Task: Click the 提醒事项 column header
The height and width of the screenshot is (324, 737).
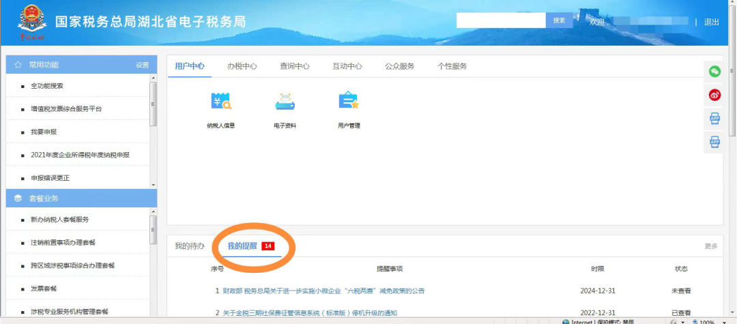Action: pos(389,269)
